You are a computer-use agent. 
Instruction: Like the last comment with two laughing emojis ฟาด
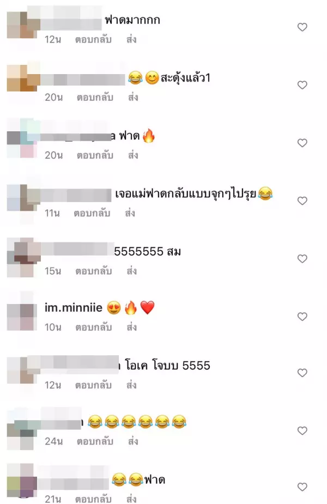click(x=302, y=487)
